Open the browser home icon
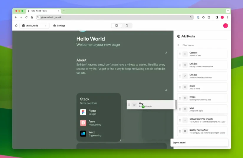 point(32,17)
